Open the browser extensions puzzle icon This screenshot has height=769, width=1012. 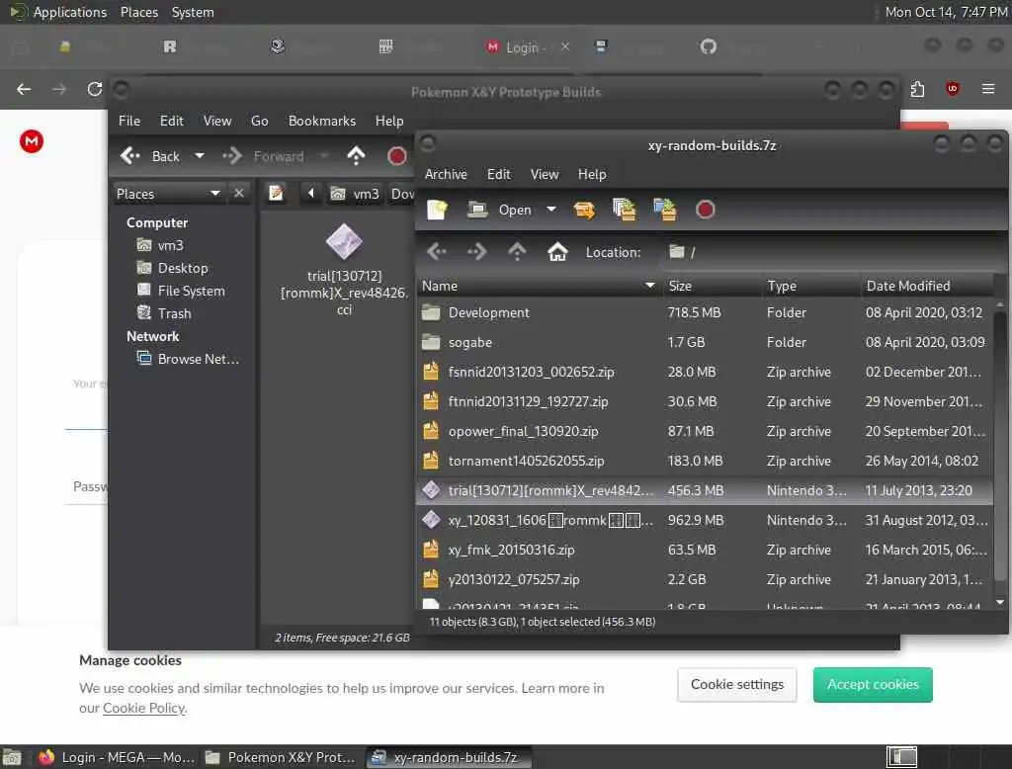tap(917, 88)
